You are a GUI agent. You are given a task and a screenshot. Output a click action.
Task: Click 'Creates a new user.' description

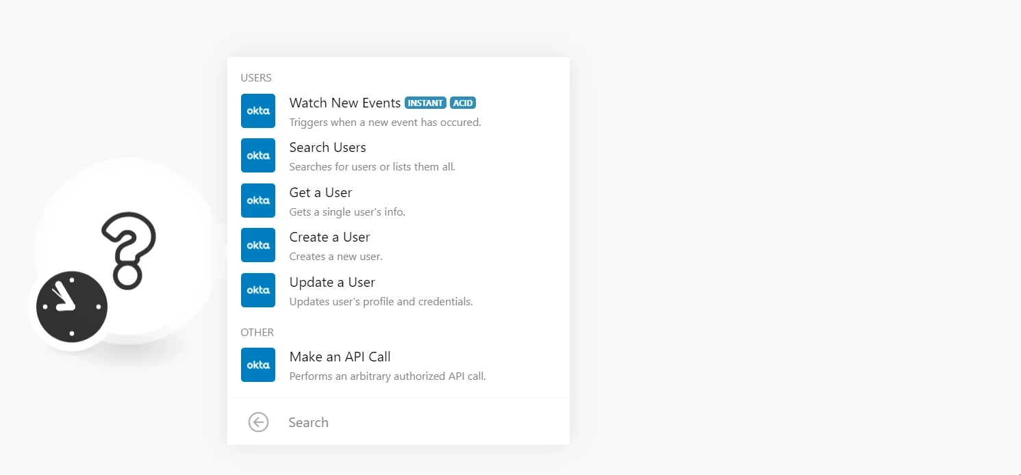point(336,257)
